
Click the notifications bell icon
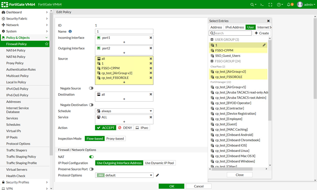[x=290, y=4]
